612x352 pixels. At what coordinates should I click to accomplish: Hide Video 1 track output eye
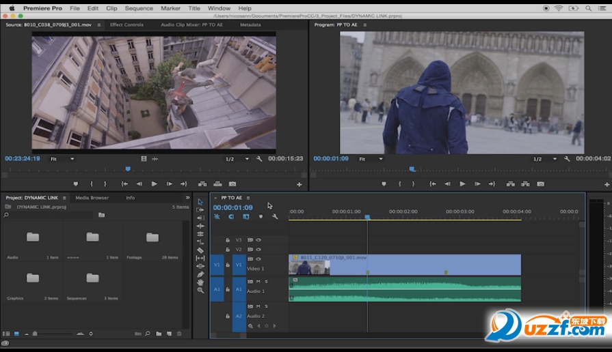[258, 259]
